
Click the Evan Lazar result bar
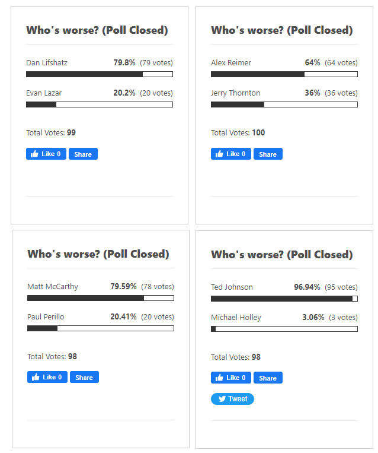(x=100, y=104)
